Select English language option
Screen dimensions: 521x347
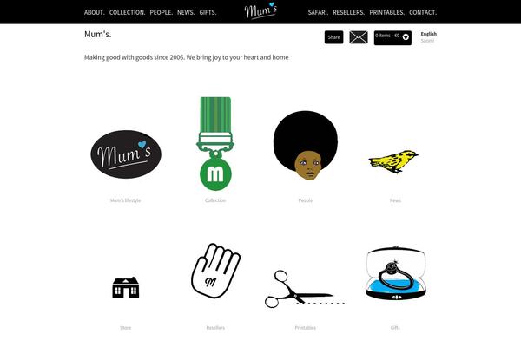(x=429, y=34)
